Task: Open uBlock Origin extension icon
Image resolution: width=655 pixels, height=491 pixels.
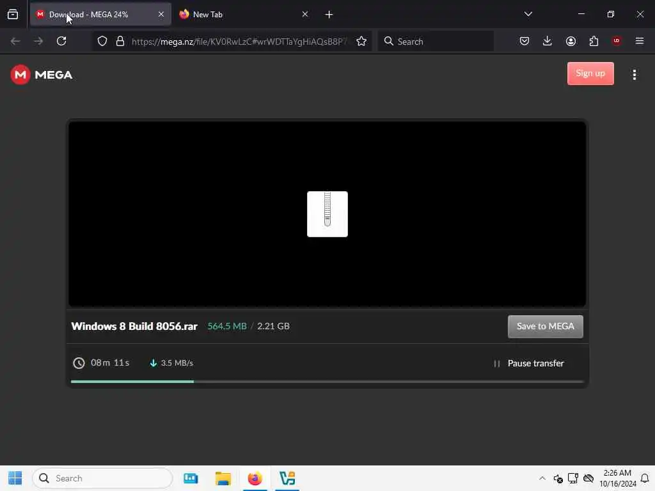Action: click(617, 41)
